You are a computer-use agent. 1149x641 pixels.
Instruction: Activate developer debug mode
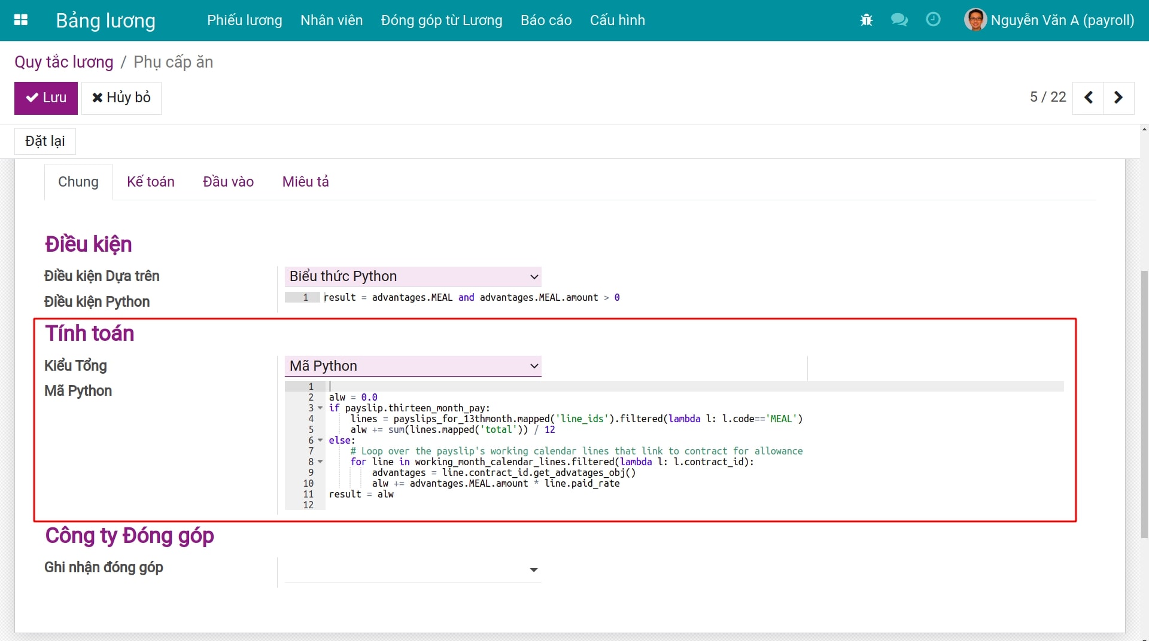click(866, 20)
